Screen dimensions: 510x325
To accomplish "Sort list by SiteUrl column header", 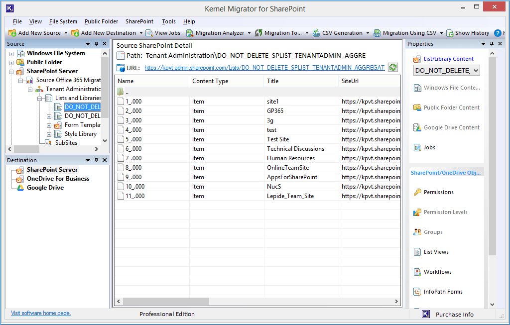I will coord(370,81).
